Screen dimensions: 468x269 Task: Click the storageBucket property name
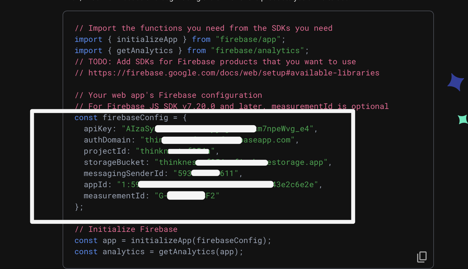[x=114, y=162]
